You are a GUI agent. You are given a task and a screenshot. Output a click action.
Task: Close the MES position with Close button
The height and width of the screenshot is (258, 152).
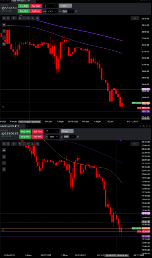tap(63, 6)
